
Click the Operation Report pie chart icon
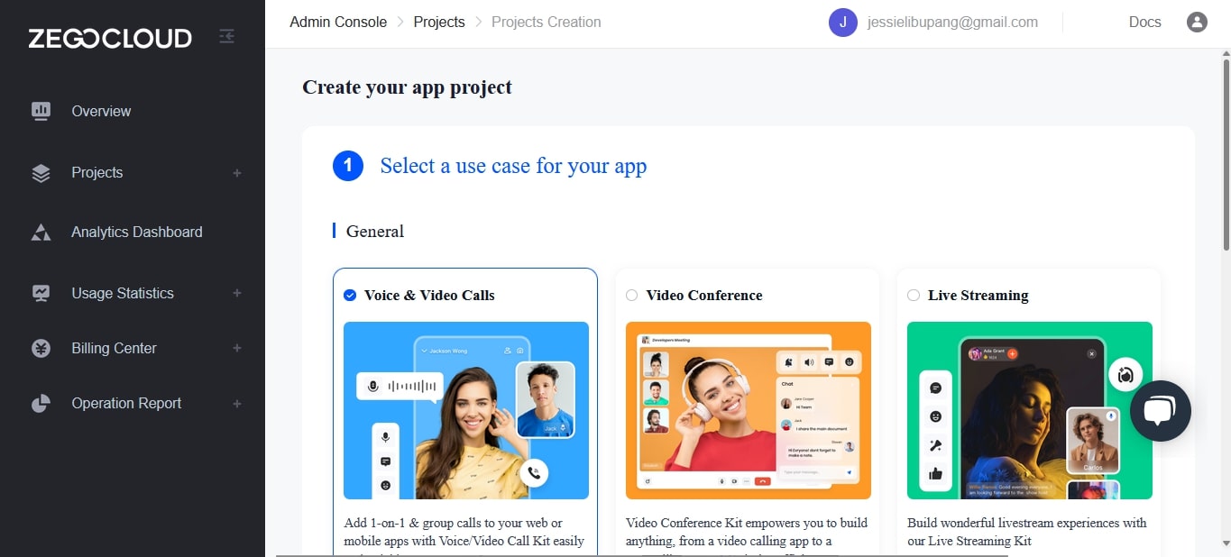click(x=41, y=404)
